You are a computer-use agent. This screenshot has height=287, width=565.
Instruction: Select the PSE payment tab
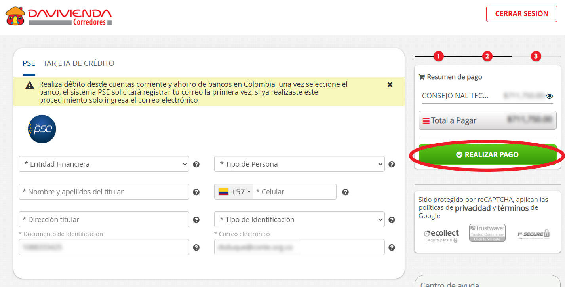tap(29, 63)
